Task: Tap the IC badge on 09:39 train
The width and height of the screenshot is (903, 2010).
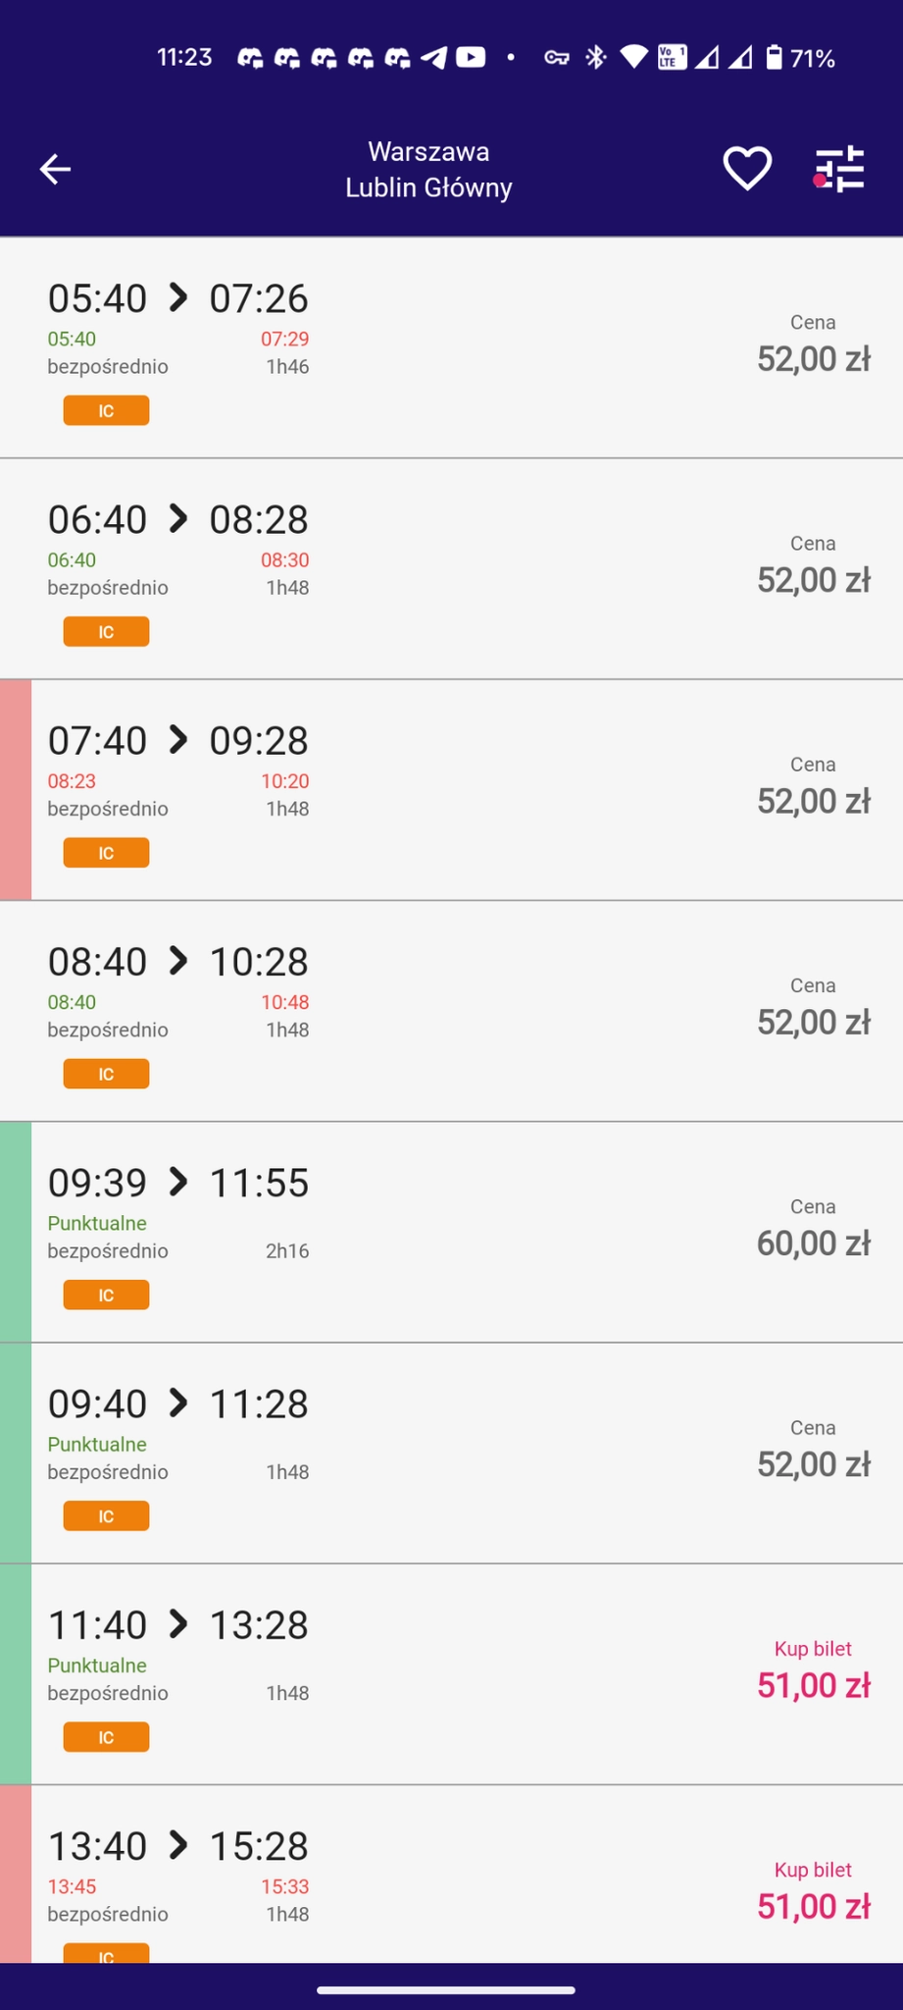Action: pyautogui.click(x=106, y=1295)
